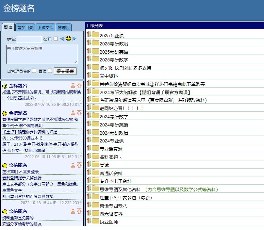Click the 金榜题名 site title
The image size is (264, 230).
click(x=19, y=8)
